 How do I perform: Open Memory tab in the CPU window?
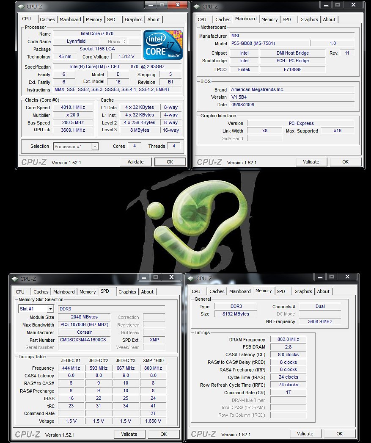point(93,19)
